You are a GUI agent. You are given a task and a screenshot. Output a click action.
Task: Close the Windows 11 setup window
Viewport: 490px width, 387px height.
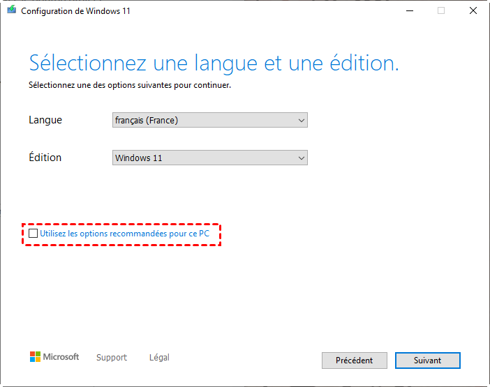pos(474,11)
